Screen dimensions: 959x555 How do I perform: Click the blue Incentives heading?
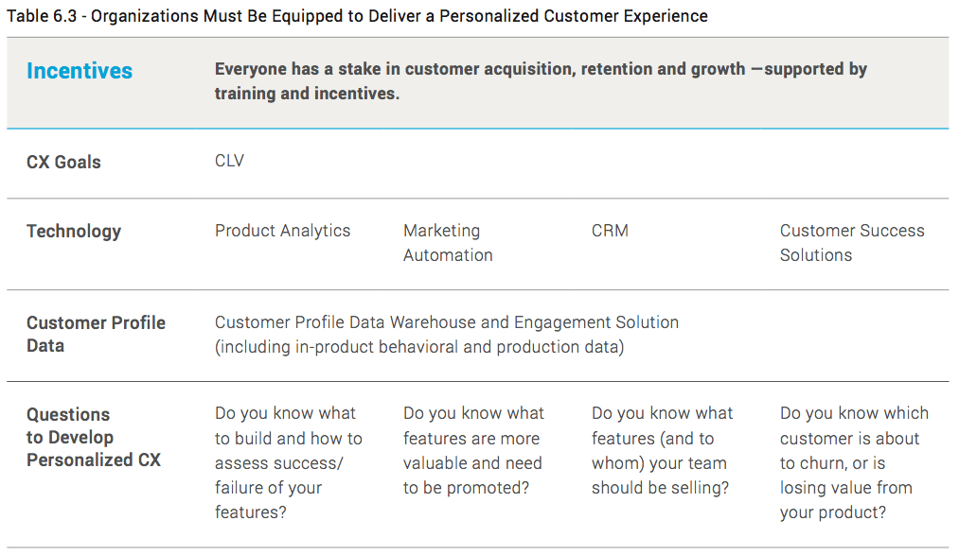tap(80, 71)
